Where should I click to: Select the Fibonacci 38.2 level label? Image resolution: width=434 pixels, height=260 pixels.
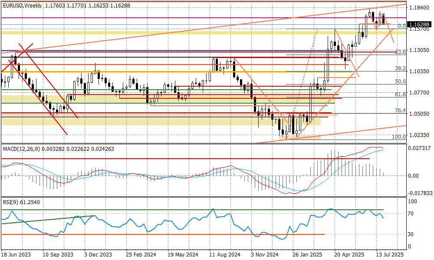pos(400,68)
